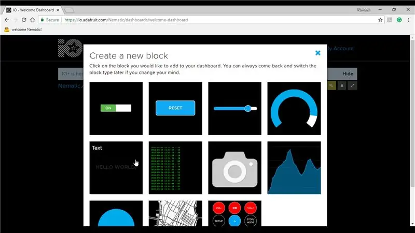Select the IO - Welcome Dashboard tab

click(33, 10)
